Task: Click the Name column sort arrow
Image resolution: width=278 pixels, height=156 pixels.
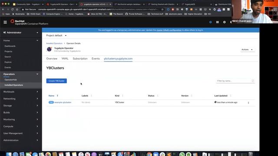Action: [x=57, y=96]
